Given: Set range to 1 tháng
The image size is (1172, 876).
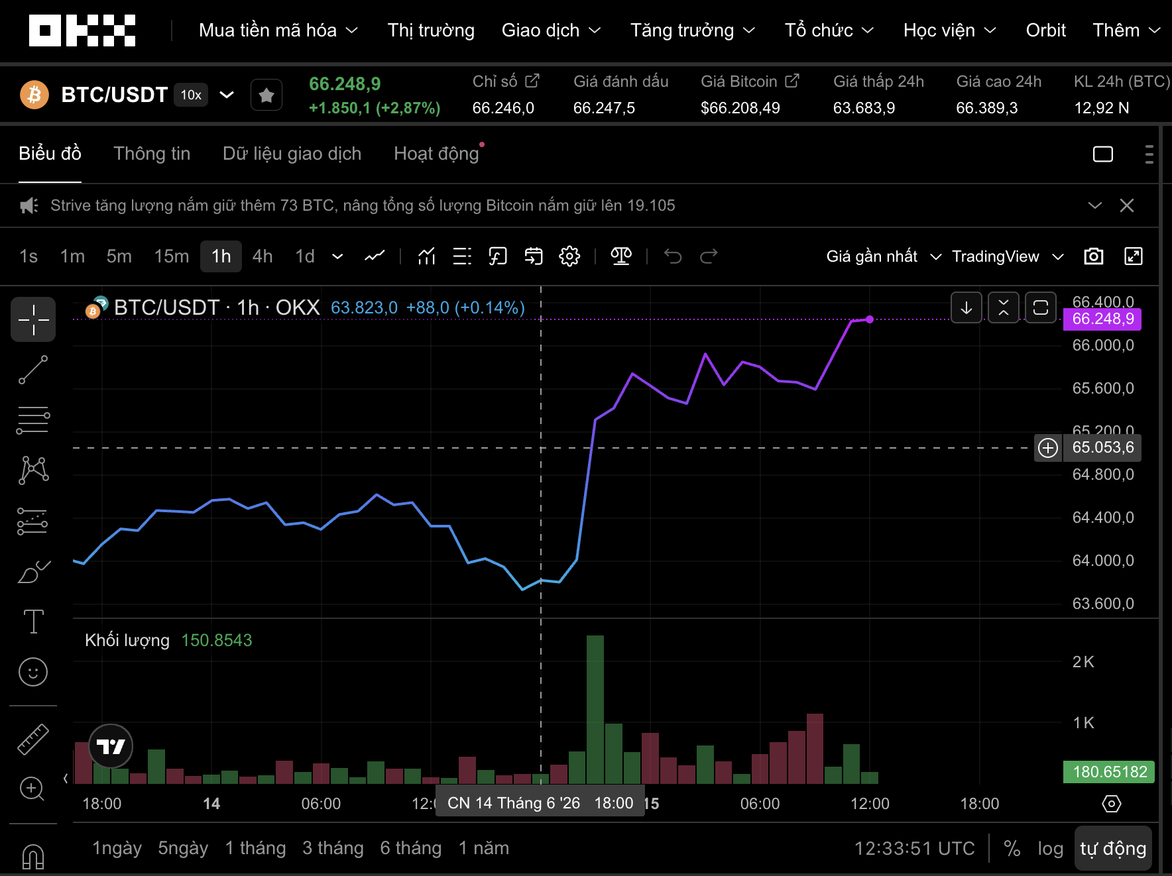Looking at the screenshot, I should click(x=255, y=848).
